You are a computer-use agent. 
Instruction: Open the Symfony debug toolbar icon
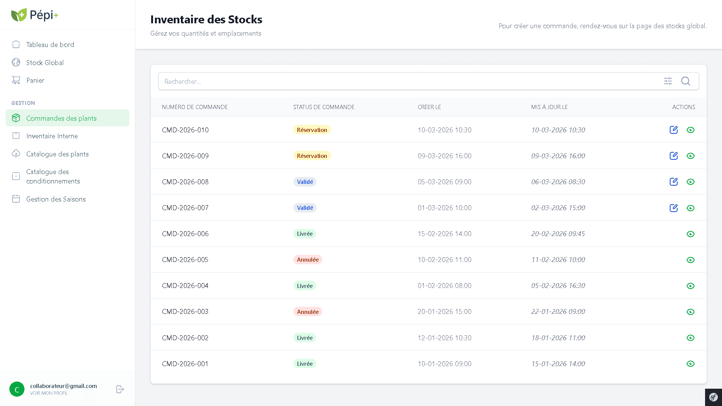[713, 397]
